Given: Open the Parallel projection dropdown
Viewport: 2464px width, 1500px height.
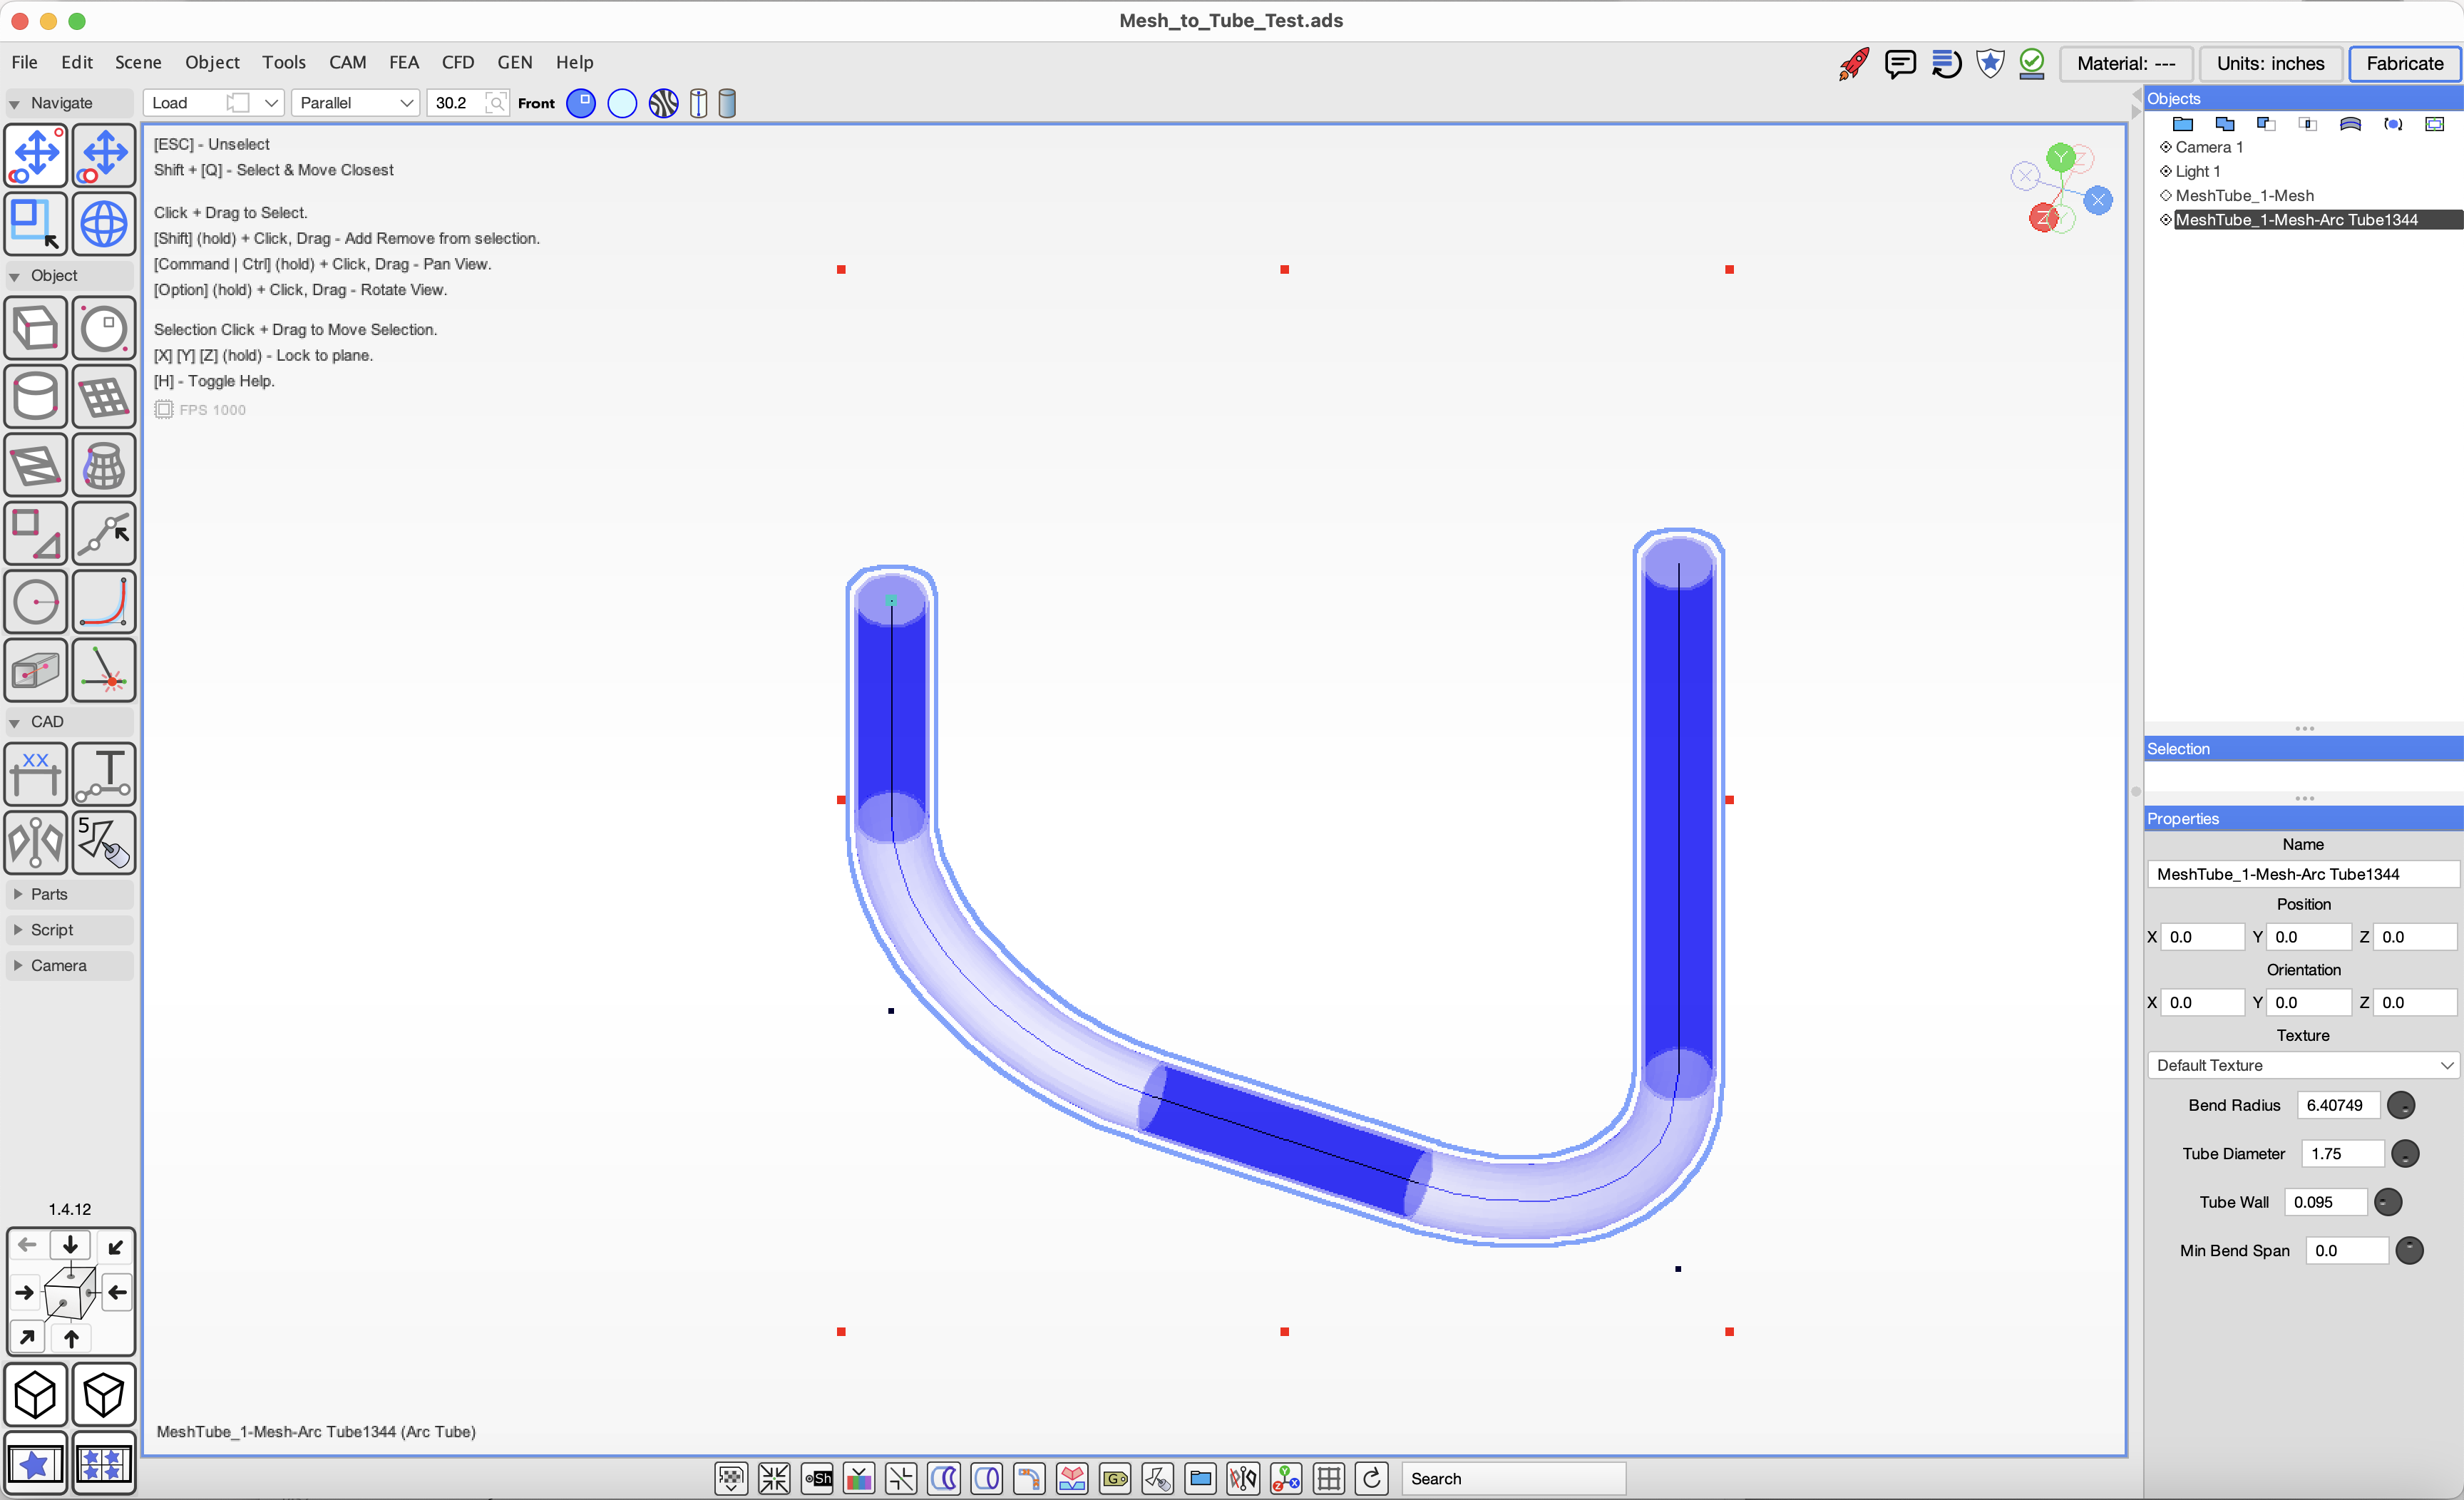Looking at the screenshot, I should 355,103.
